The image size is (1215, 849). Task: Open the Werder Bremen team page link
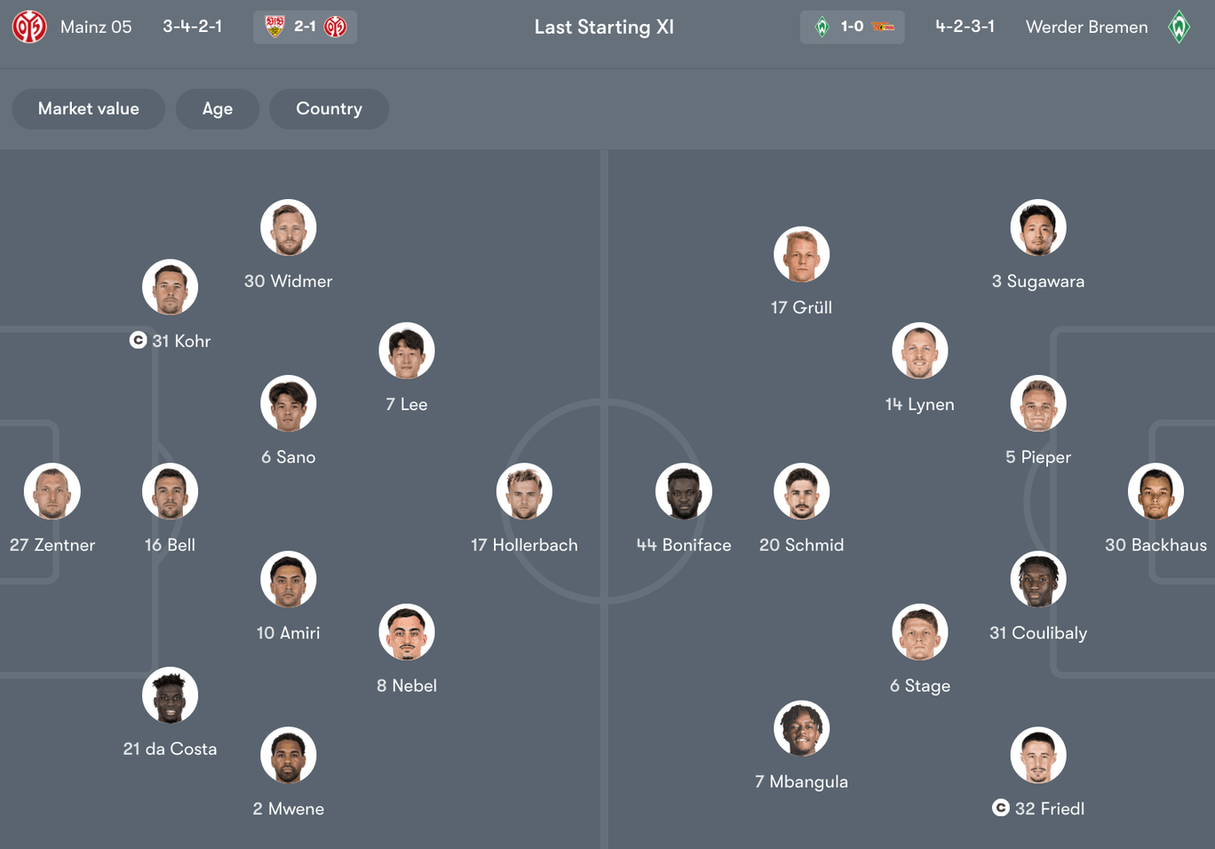[x=1086, y=27]
